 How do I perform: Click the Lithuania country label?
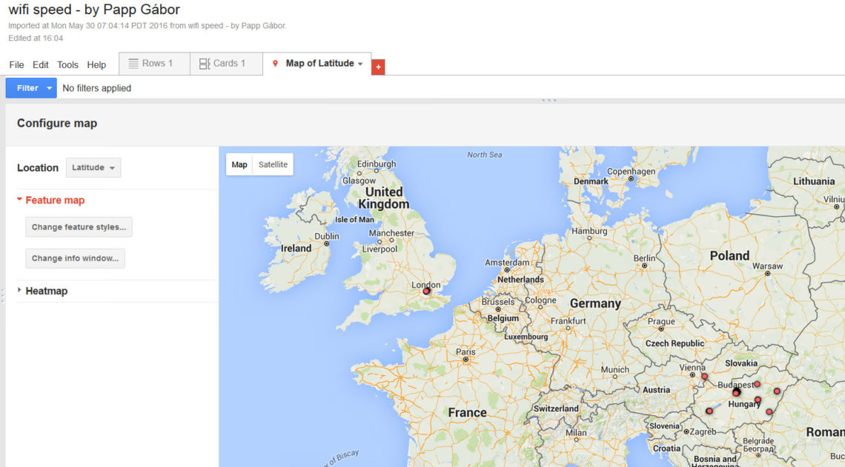tap(814, 181)
